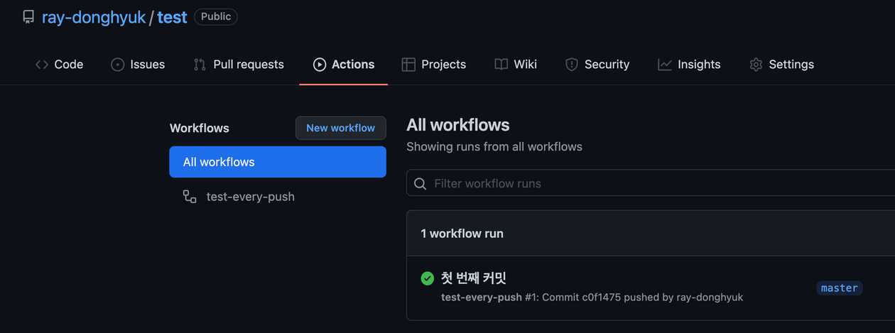Click the test-every-push workflow icon
The image size is (895, 333).
point(190,197)
